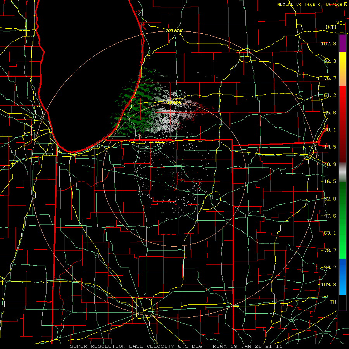
Task: Click the 50 NMI range ring label
Action: click(174, 102)
